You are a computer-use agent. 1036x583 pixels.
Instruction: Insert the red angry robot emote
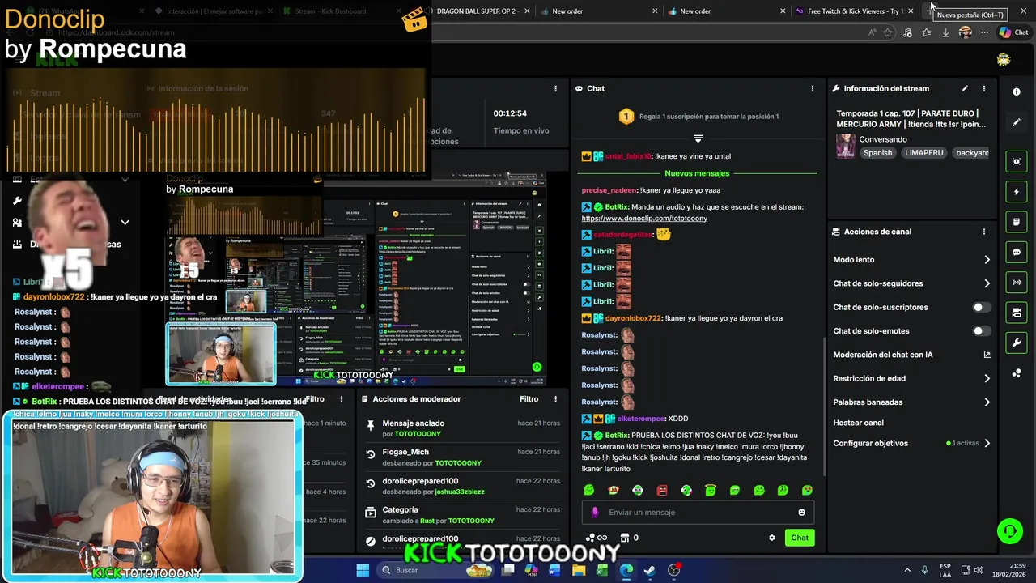coord(662,490)
